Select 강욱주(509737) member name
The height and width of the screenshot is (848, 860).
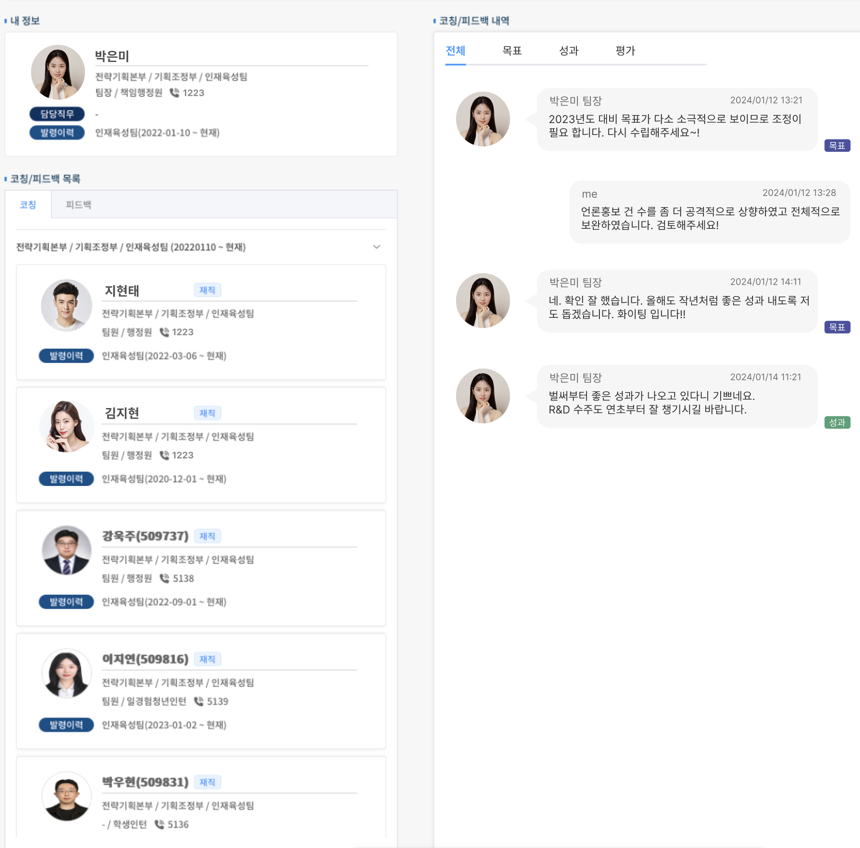tap(146, 536)
